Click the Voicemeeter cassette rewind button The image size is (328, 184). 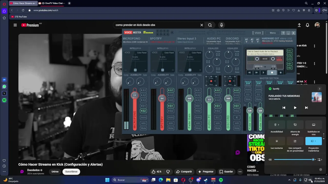pos(249,73)
